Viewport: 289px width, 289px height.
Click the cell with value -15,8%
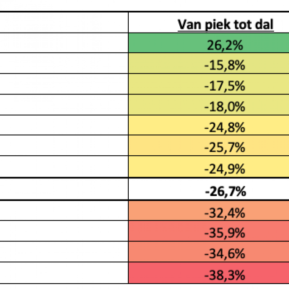pyautogui.click(x=224, y=65)
